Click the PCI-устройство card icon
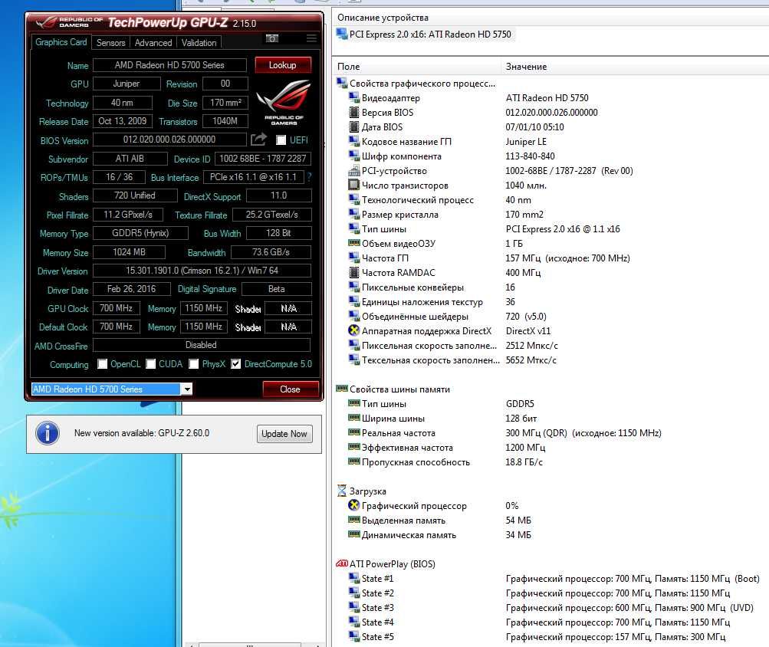This screenshot has height=647, width=769. click(x=353, y=171)
